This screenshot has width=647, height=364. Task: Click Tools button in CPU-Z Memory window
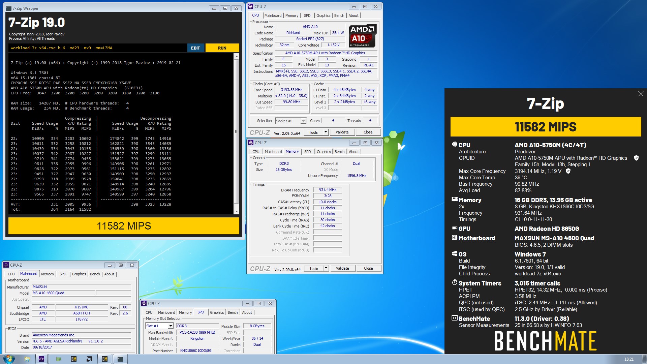(x=314, y=268)
